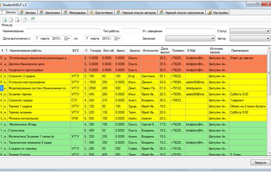Click the vertical scrollbar thumb of the grid
This screenshot has width=271, height=172.
269,73
